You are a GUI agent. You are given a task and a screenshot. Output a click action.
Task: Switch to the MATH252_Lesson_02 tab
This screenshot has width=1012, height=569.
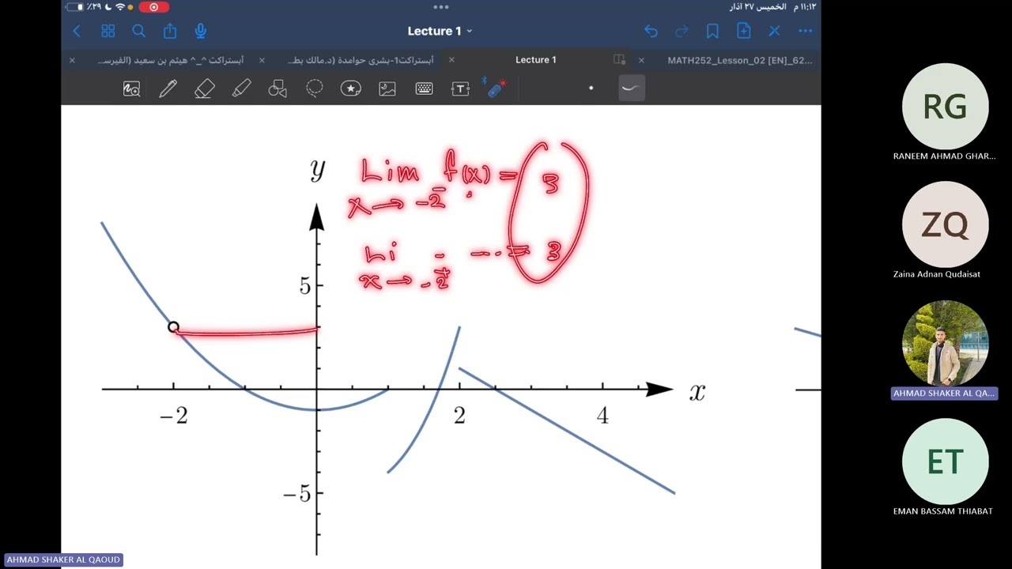pyautogui.click(x=739, y=60)
